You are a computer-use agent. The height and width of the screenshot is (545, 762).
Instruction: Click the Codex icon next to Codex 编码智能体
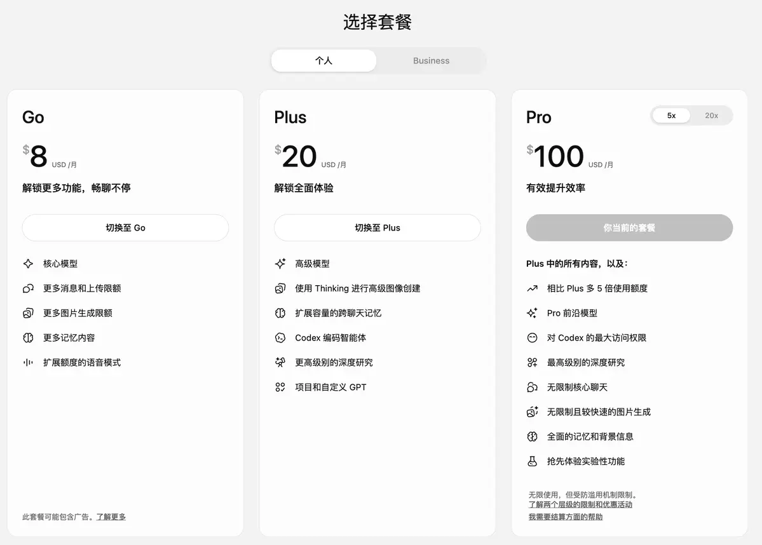click(x=280, y=337)
